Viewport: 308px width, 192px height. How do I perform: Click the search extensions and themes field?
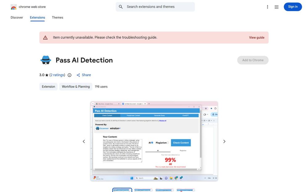tap(155, 7)
